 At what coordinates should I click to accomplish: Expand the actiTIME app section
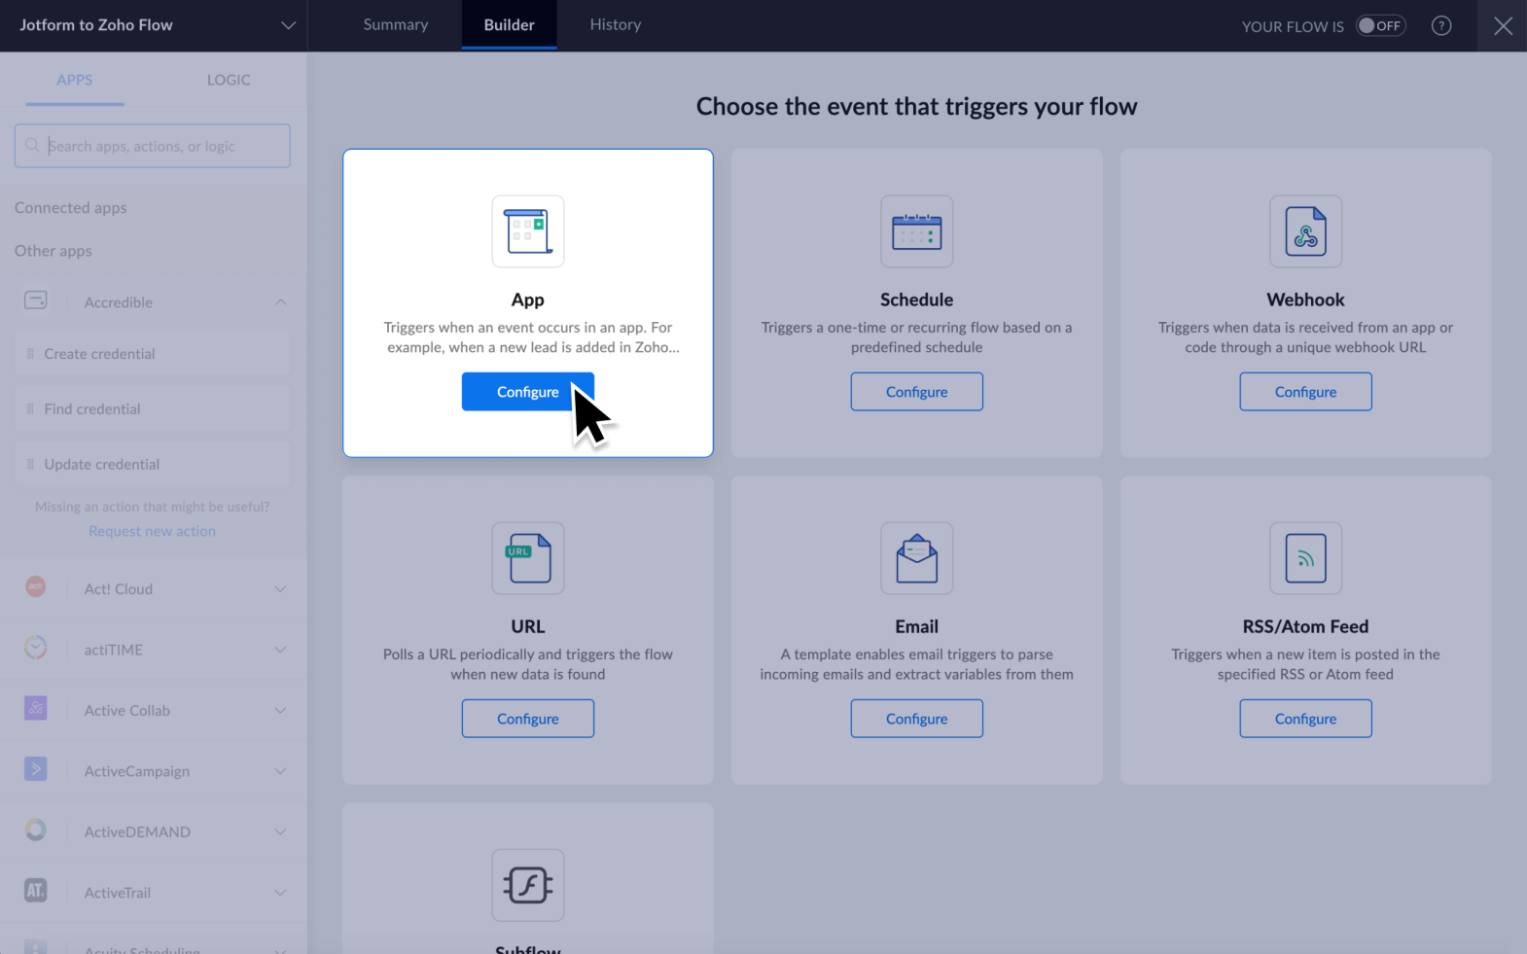[x=280, y=650]
